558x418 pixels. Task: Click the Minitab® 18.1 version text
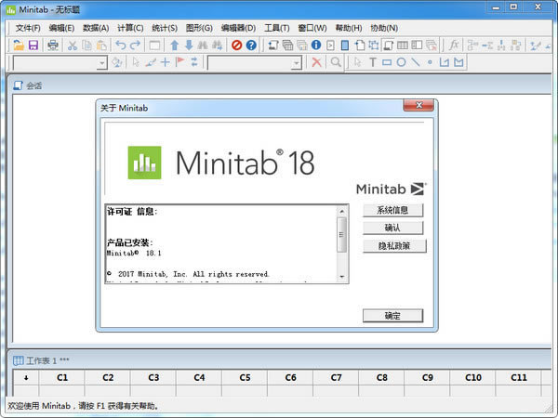pyautogui.click(x=134, y=253)
